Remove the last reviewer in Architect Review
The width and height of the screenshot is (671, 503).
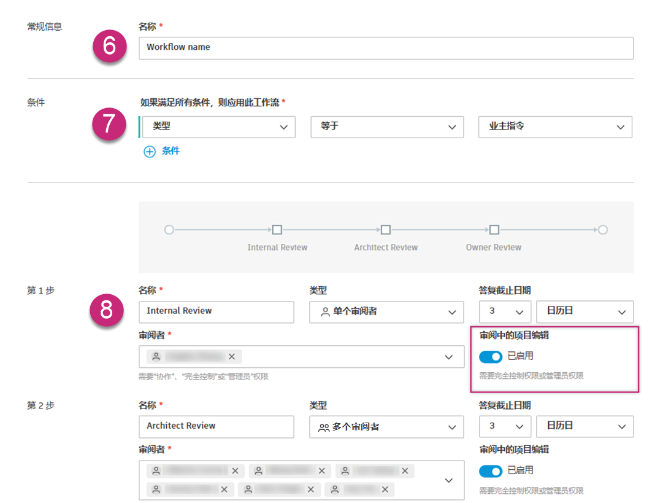click(x=385, y=489)
